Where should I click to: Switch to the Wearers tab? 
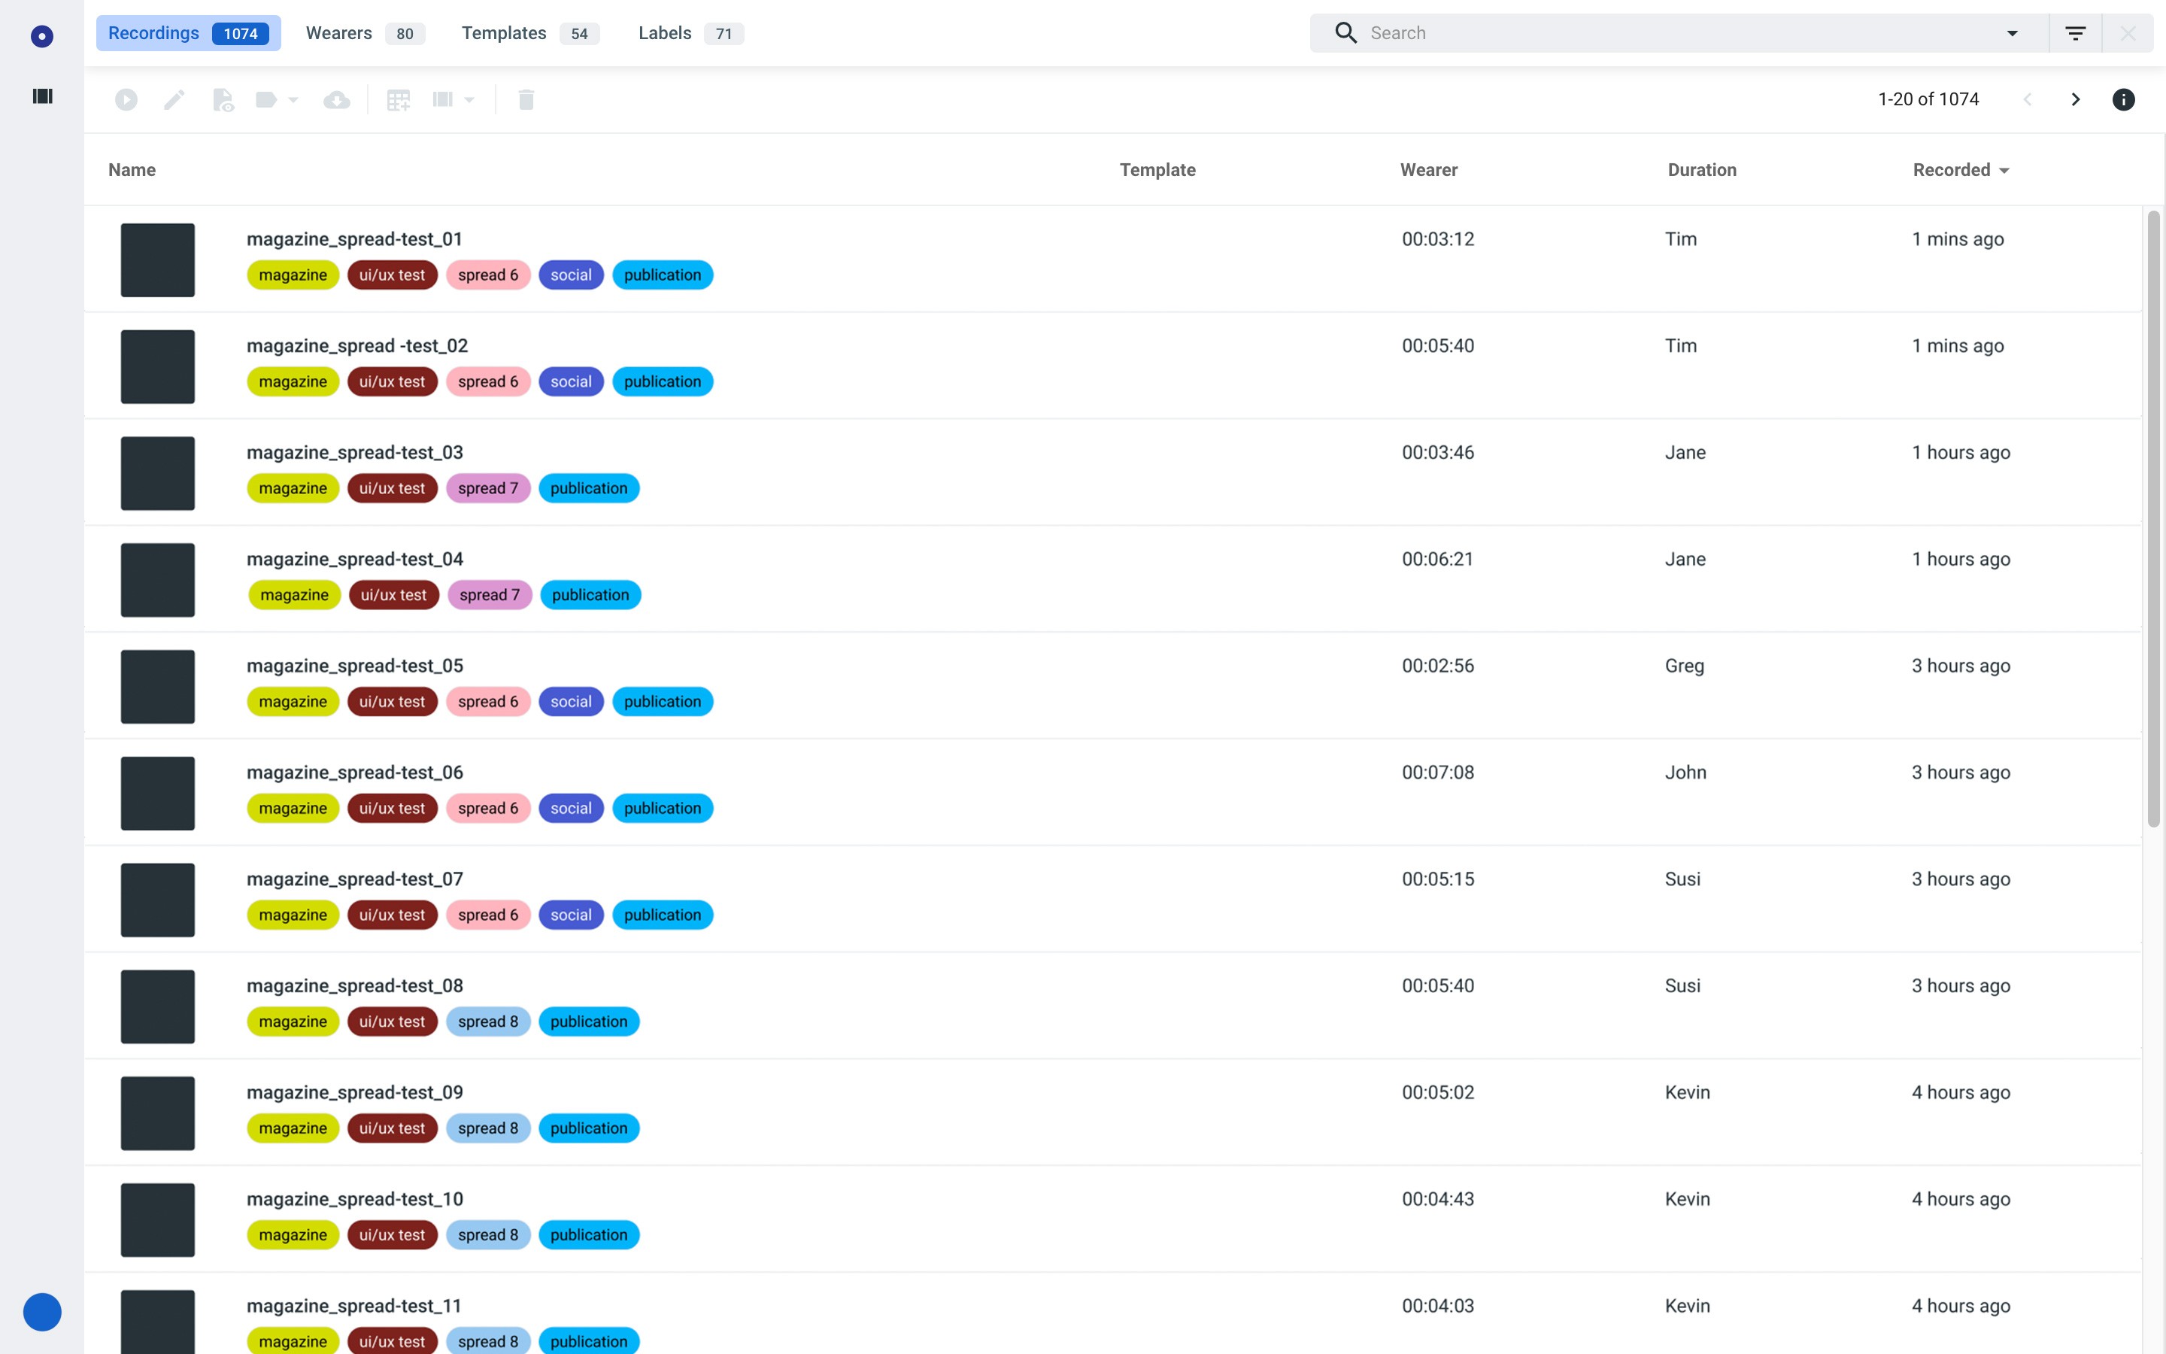pyautogui.click(x=364, y=33)
